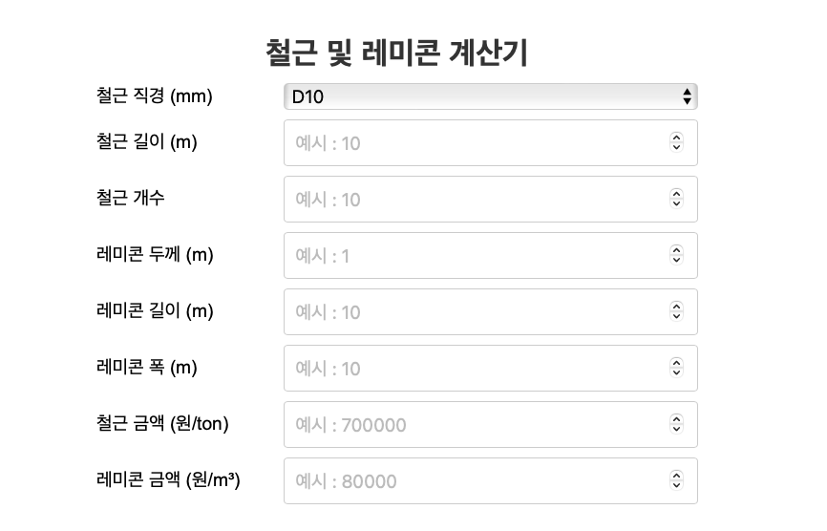The width and height of the screenshot is (827, 531).
Task: Click the 철근 및 레미콘 계산기 heading
Action: click(396, 53)
